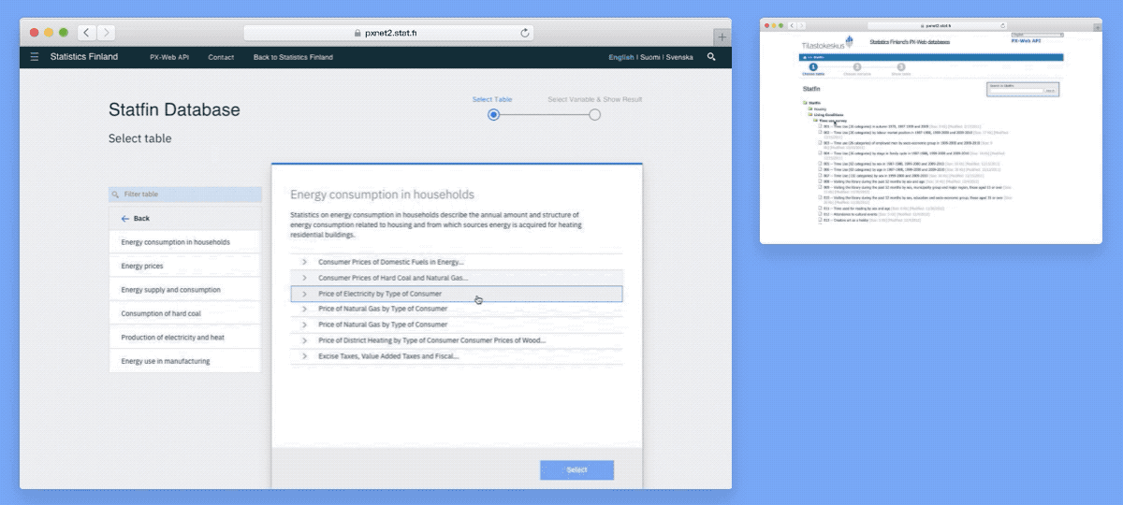Reload the page in the large browser window
Viewport: 1123px width, 505px height.
coord(525,33)
